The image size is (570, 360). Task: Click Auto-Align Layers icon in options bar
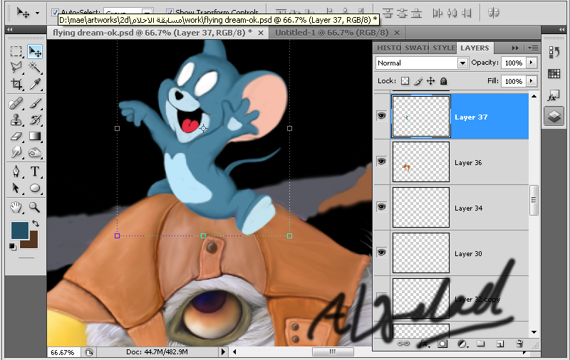(x=493, y=13)
